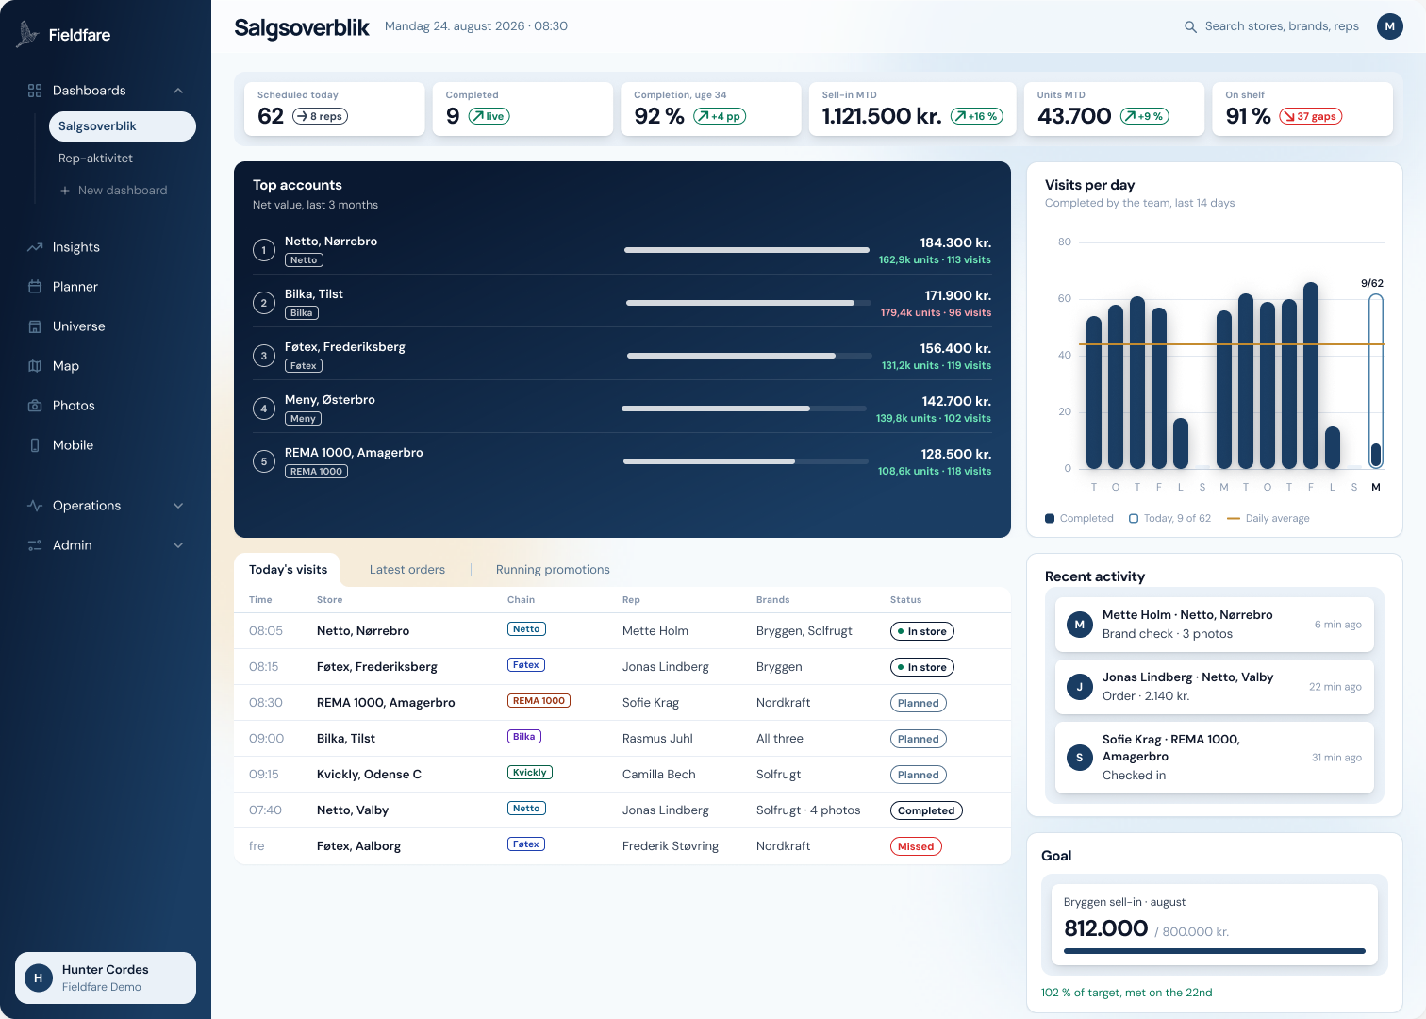Open the Rep-aktivitet dashboard
The image size is (1426, 1019).
[123, 159]
